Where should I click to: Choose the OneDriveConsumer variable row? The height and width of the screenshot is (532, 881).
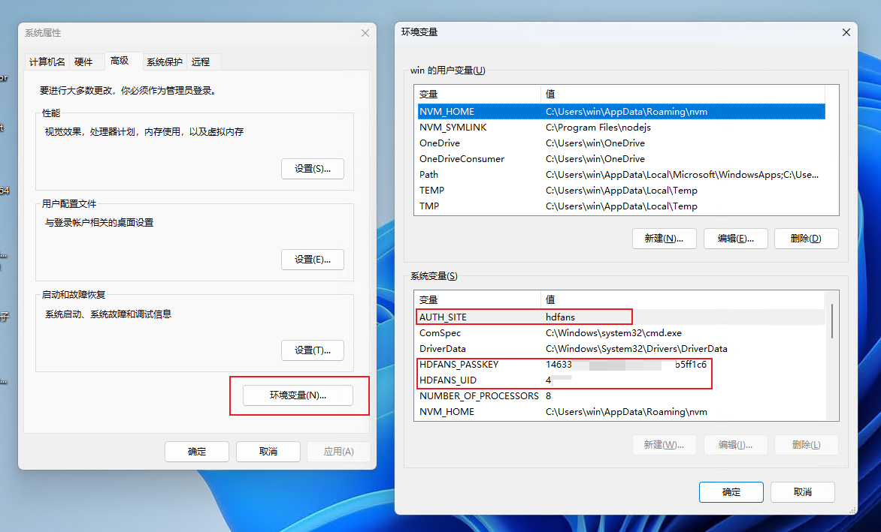(462, 159)
